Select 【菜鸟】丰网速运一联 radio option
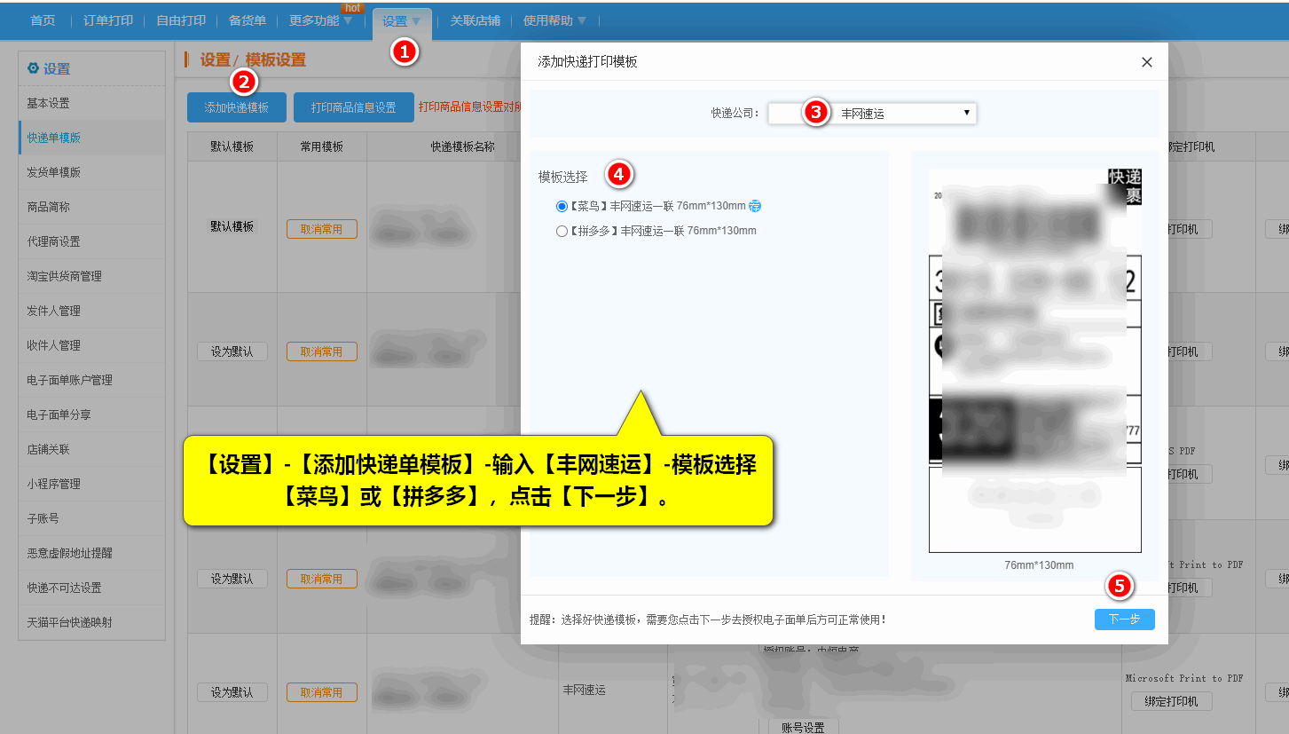1289x734 pixels. coord(562,206)
